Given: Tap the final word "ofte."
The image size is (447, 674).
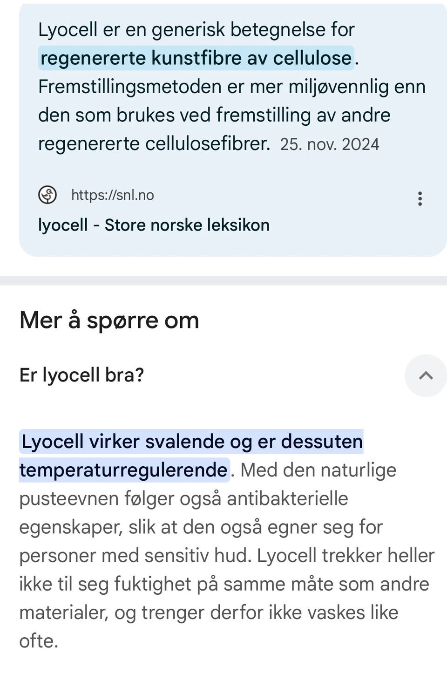Looking at the screenshot, I should [39, 641].
